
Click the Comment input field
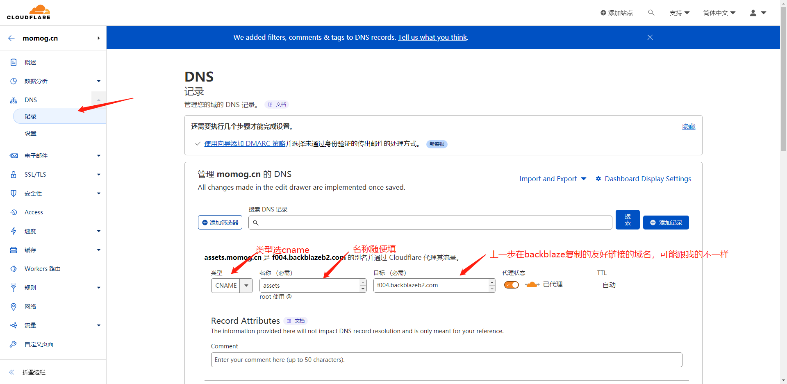[x=447, y=360]
